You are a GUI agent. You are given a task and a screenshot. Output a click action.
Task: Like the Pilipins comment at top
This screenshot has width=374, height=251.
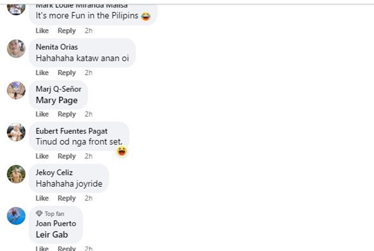42,31
